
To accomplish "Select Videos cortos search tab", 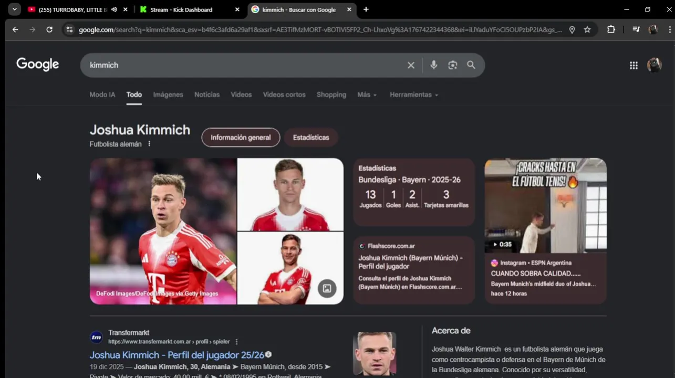I will (x=284, y=94).
